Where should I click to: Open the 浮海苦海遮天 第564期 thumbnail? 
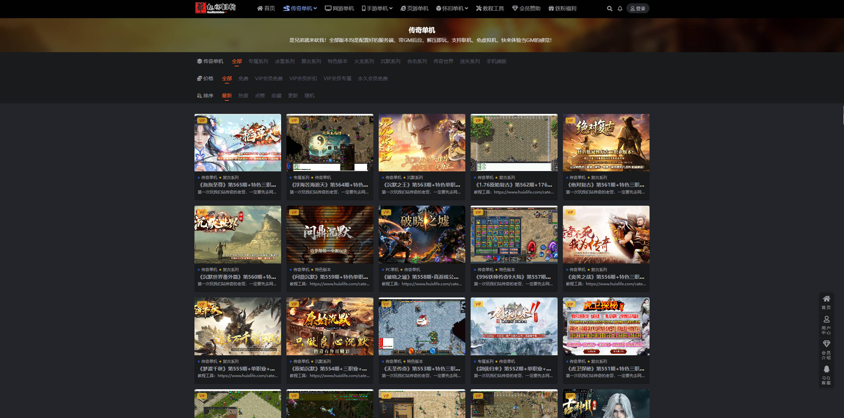coord(330,143)
